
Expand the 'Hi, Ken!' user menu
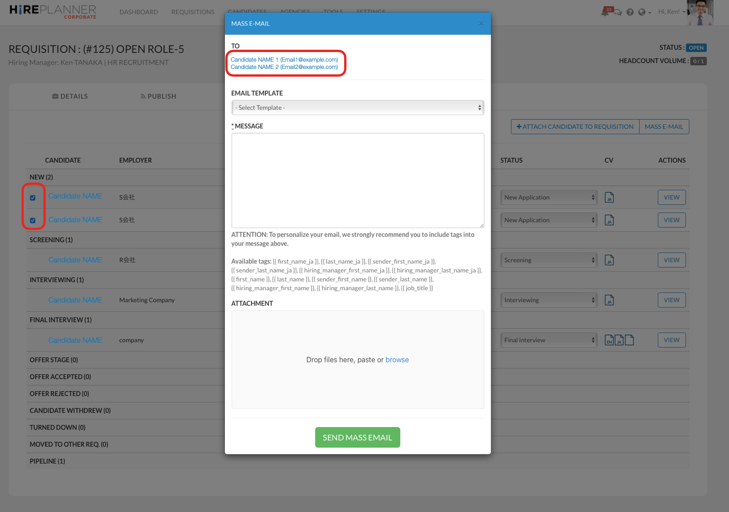[671, 12]
